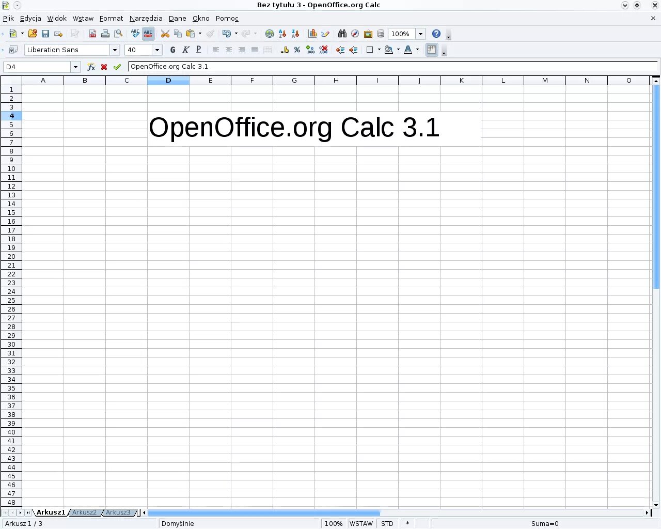Click WSTAW insert mode in status bar
Viewport: 661px width, 529px height.
click(x=361, y=523)
